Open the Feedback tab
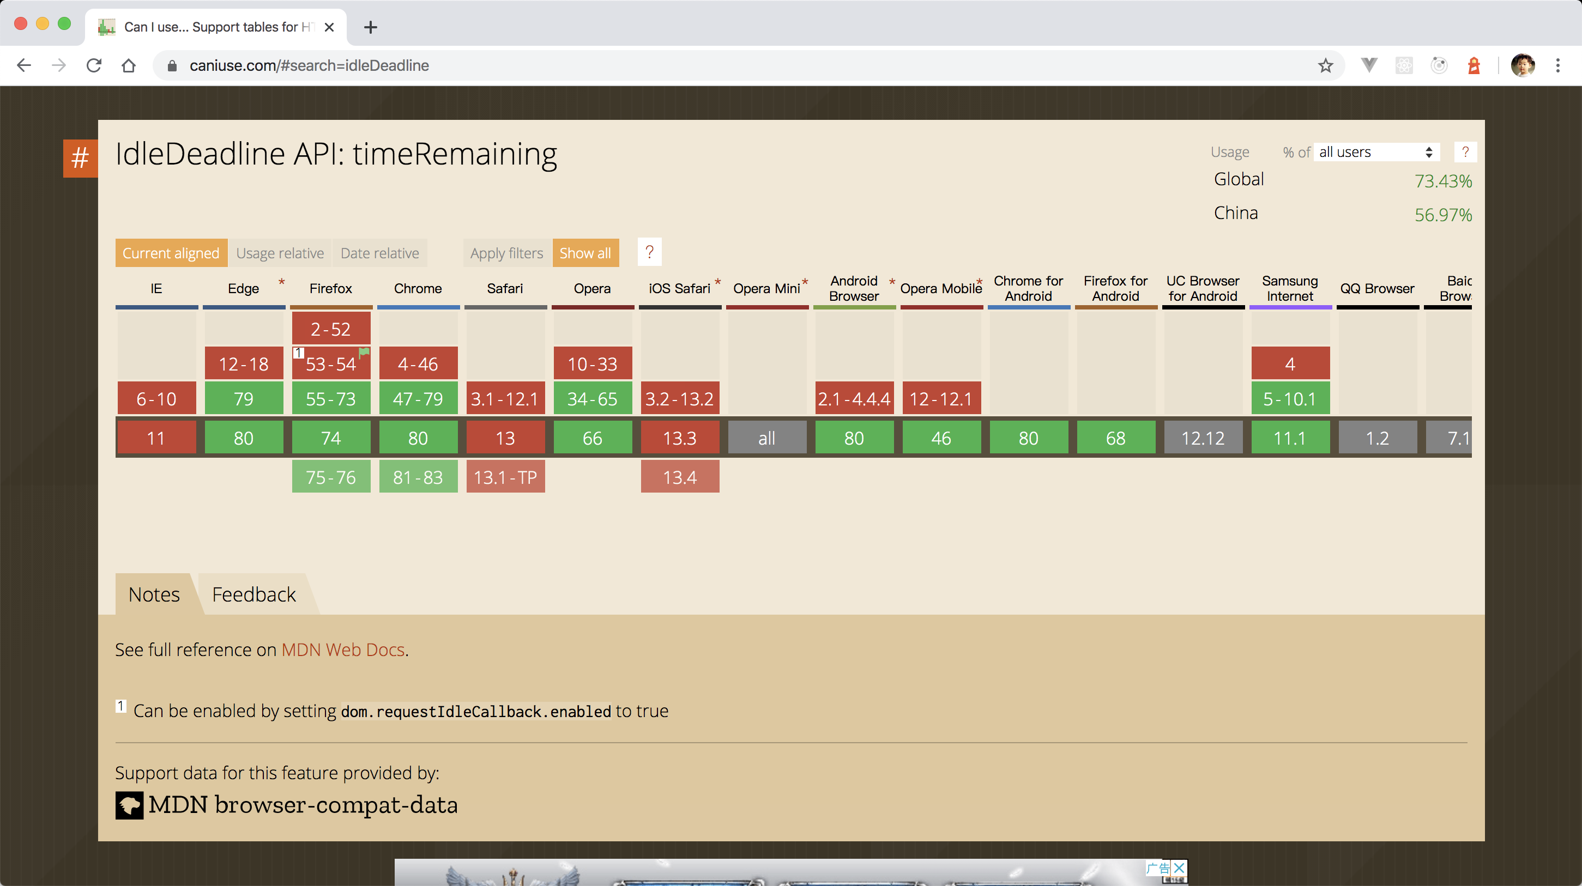 pyautogui.click(x=253, y=594)
